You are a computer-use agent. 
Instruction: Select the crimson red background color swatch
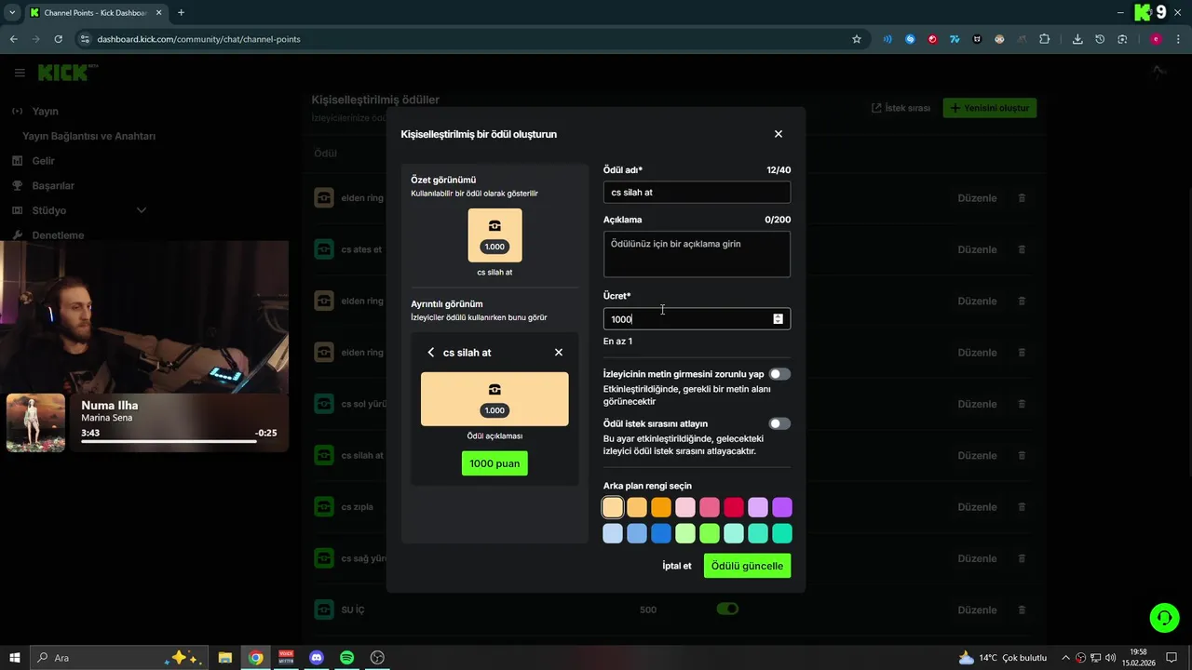734,507
